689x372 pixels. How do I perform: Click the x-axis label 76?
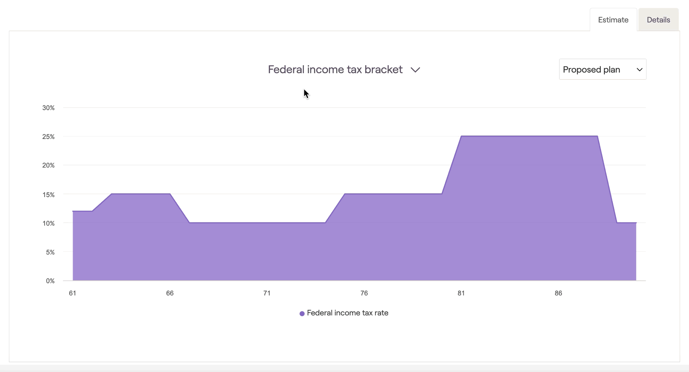[364, 293]
